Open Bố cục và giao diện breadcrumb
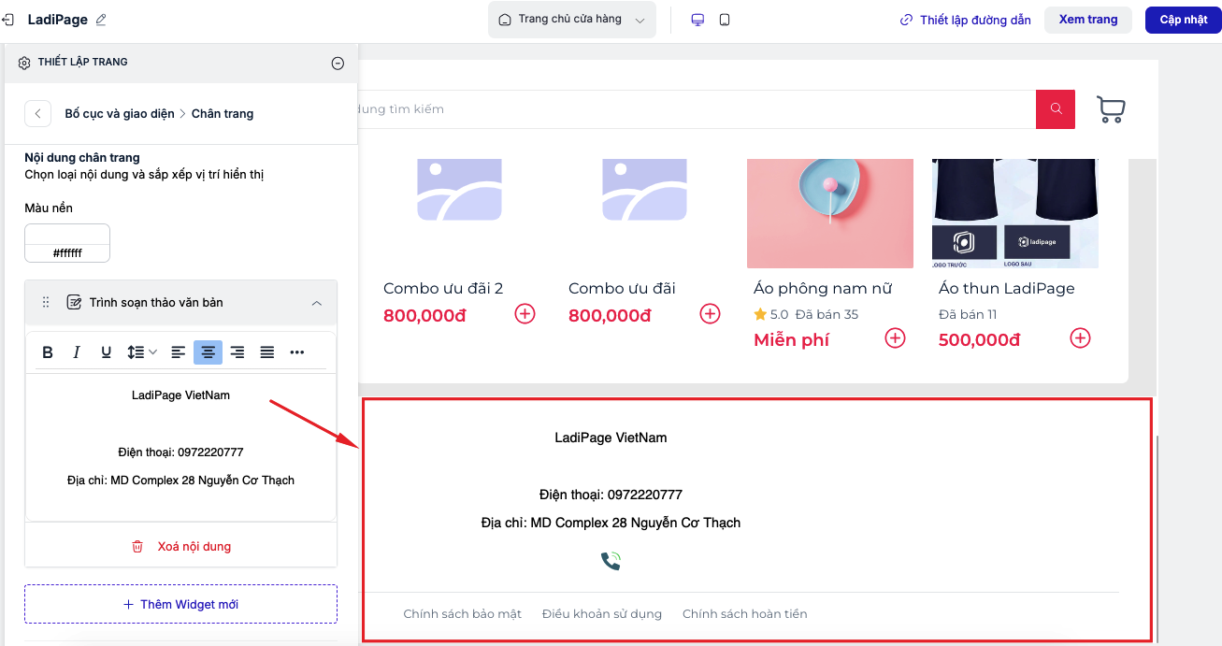Screen dimensions: 1222x646 point(120,113)
